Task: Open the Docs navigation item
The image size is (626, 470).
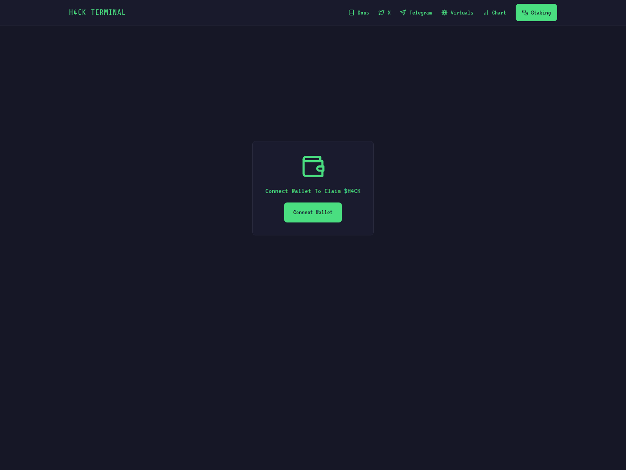Action: point(359,13)
